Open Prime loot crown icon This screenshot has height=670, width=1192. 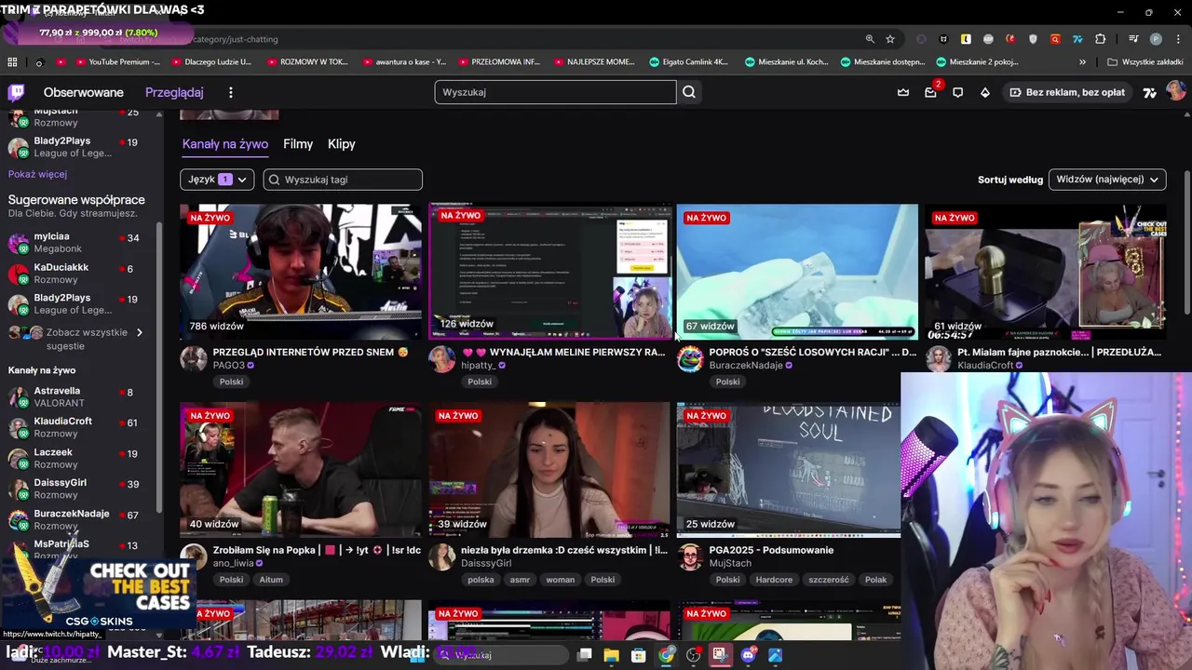(x=902, y=92)
